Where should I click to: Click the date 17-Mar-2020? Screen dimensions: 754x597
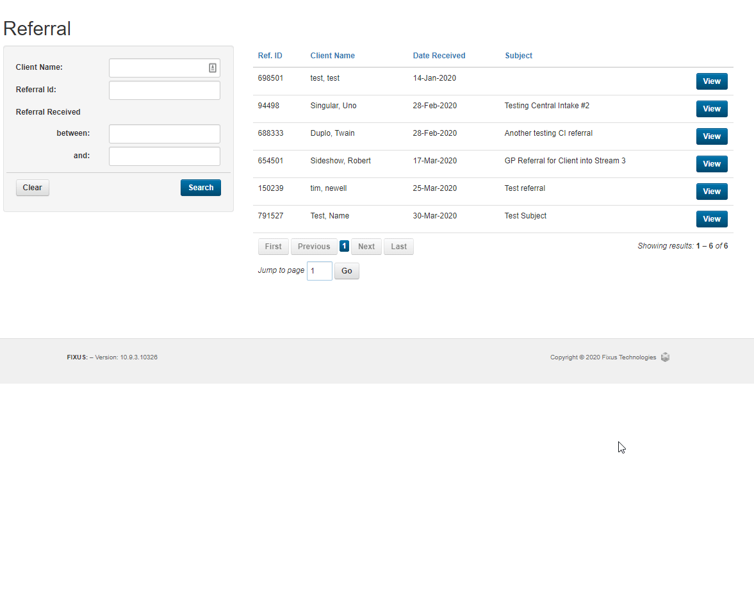(x=435, y=161)
